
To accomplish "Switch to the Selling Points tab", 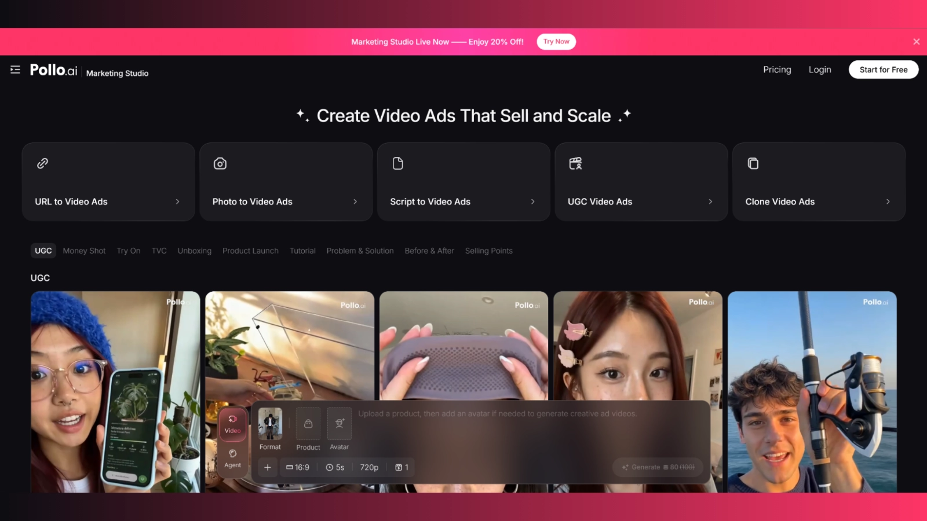I will coord(488,251).
